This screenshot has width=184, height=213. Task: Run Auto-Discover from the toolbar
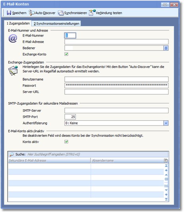coord(42,13)
